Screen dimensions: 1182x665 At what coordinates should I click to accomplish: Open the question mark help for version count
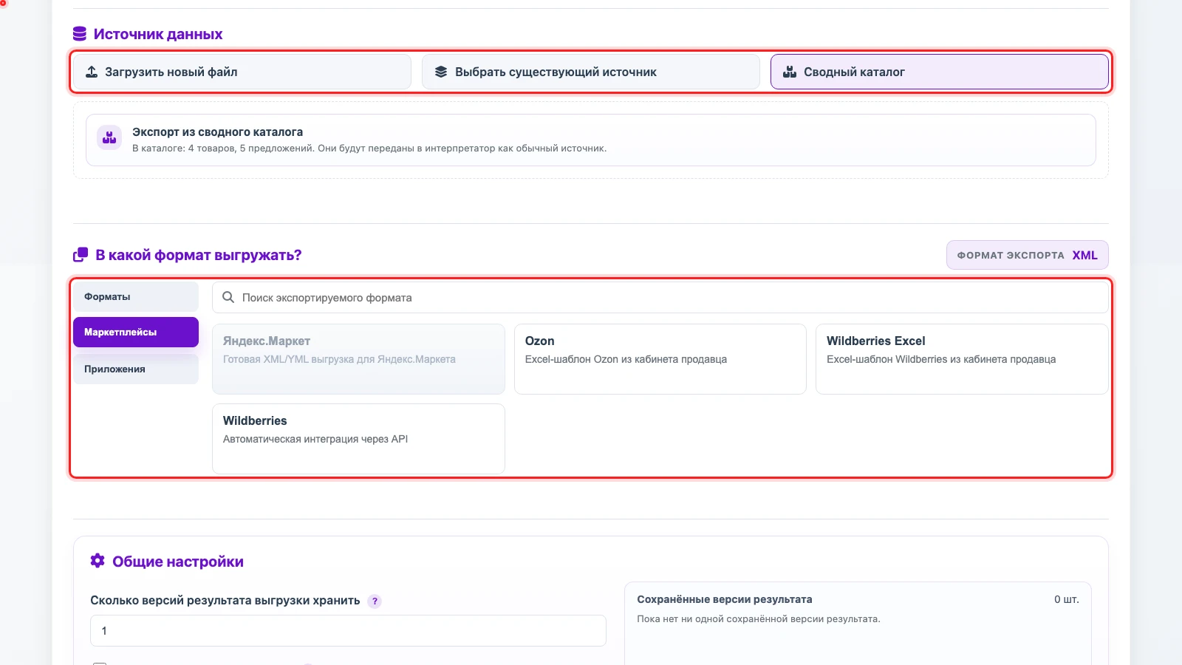tap(375, 601)
